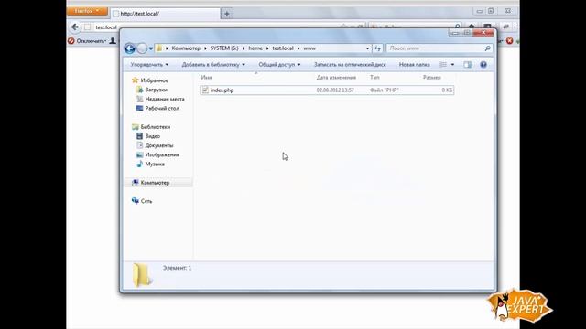Sort by the Тип column header
This screenshot has height=329, width=586.
[374, 77]
